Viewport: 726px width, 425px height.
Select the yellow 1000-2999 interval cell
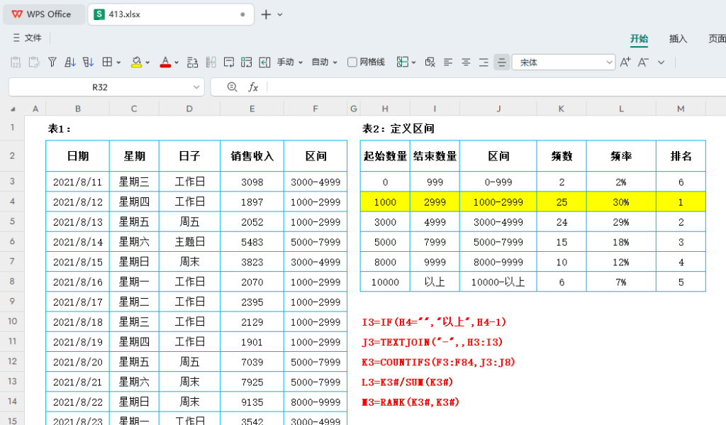[498, 202]
